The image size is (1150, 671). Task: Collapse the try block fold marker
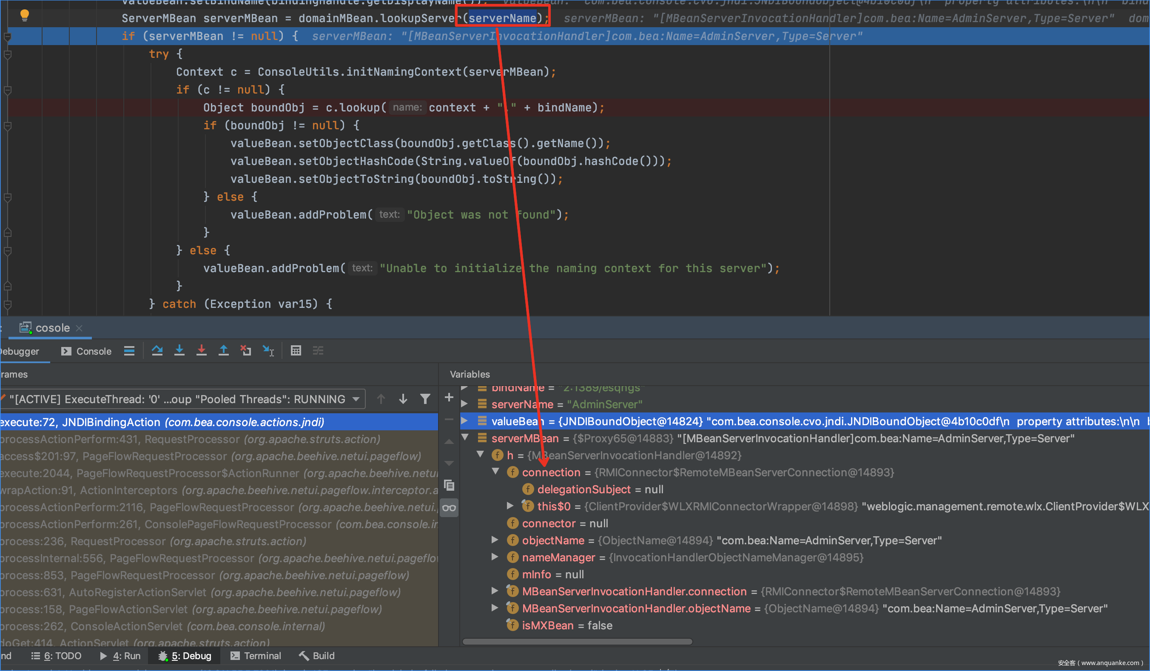pyautogui.click(x=7, y=54)
